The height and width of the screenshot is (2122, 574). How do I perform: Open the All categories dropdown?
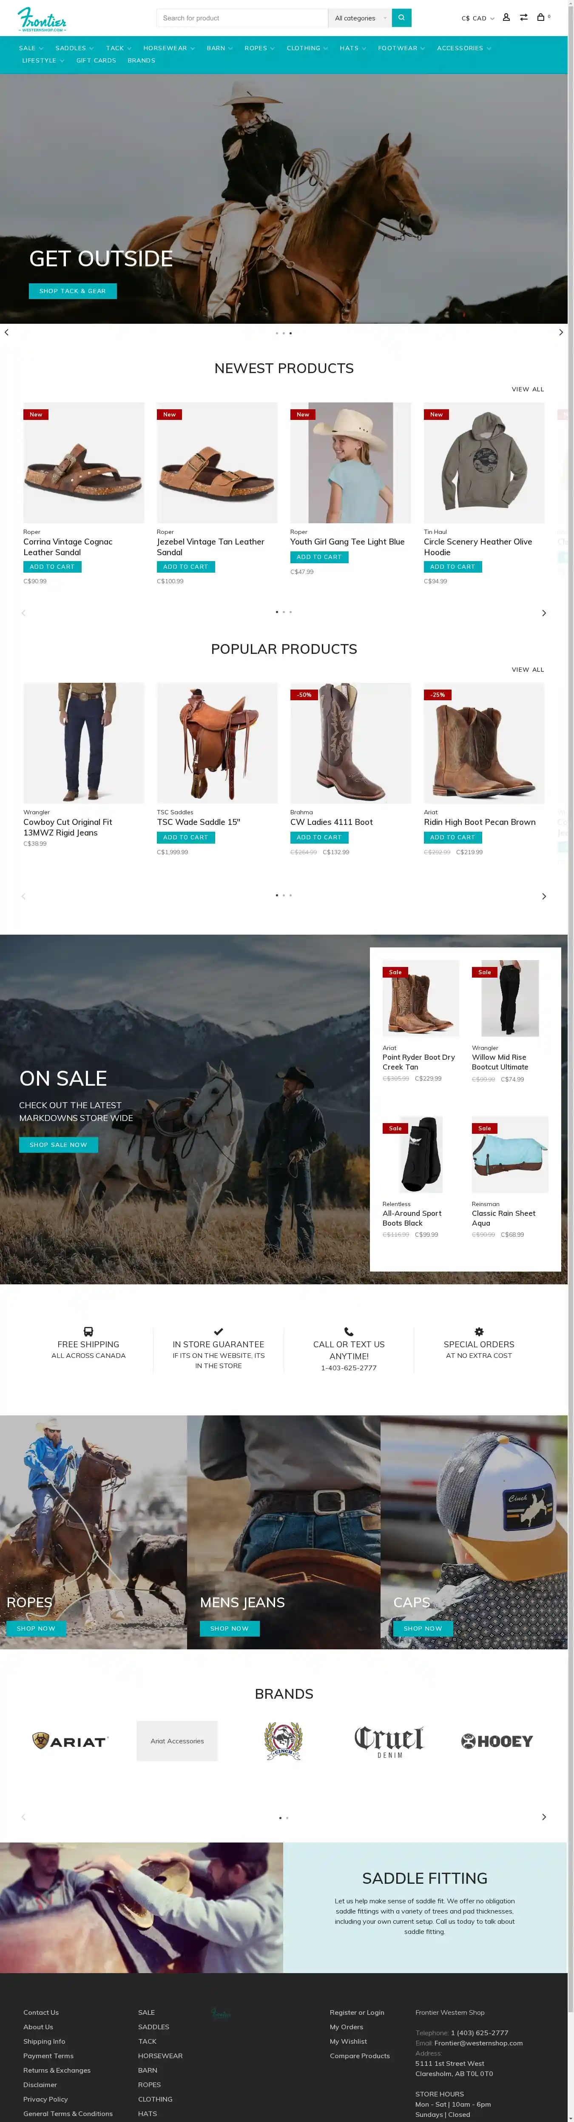[360, 18]
